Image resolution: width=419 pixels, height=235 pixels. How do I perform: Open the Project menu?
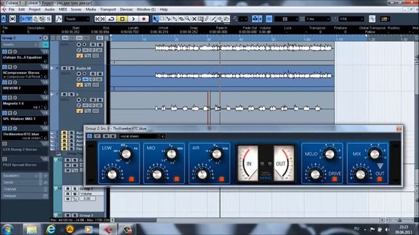tap(35, 9)
